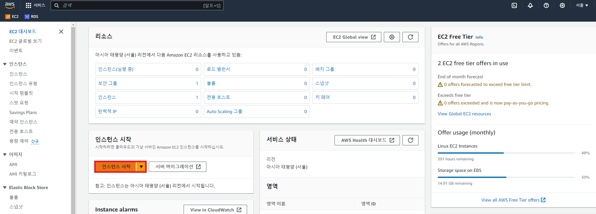Open View Global EC2 resources link
The image size is (596, 214).
tap(464, 114)
